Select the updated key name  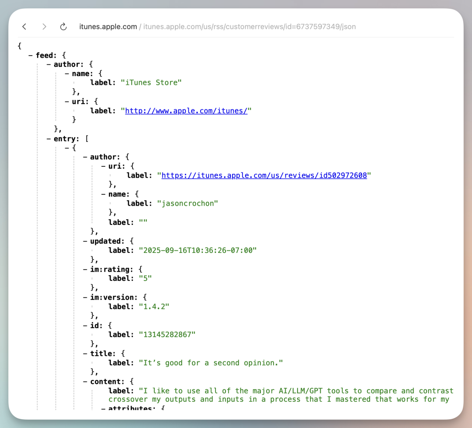click(107, 242)
